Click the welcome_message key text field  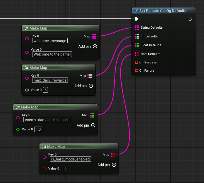tap(50, 41)
